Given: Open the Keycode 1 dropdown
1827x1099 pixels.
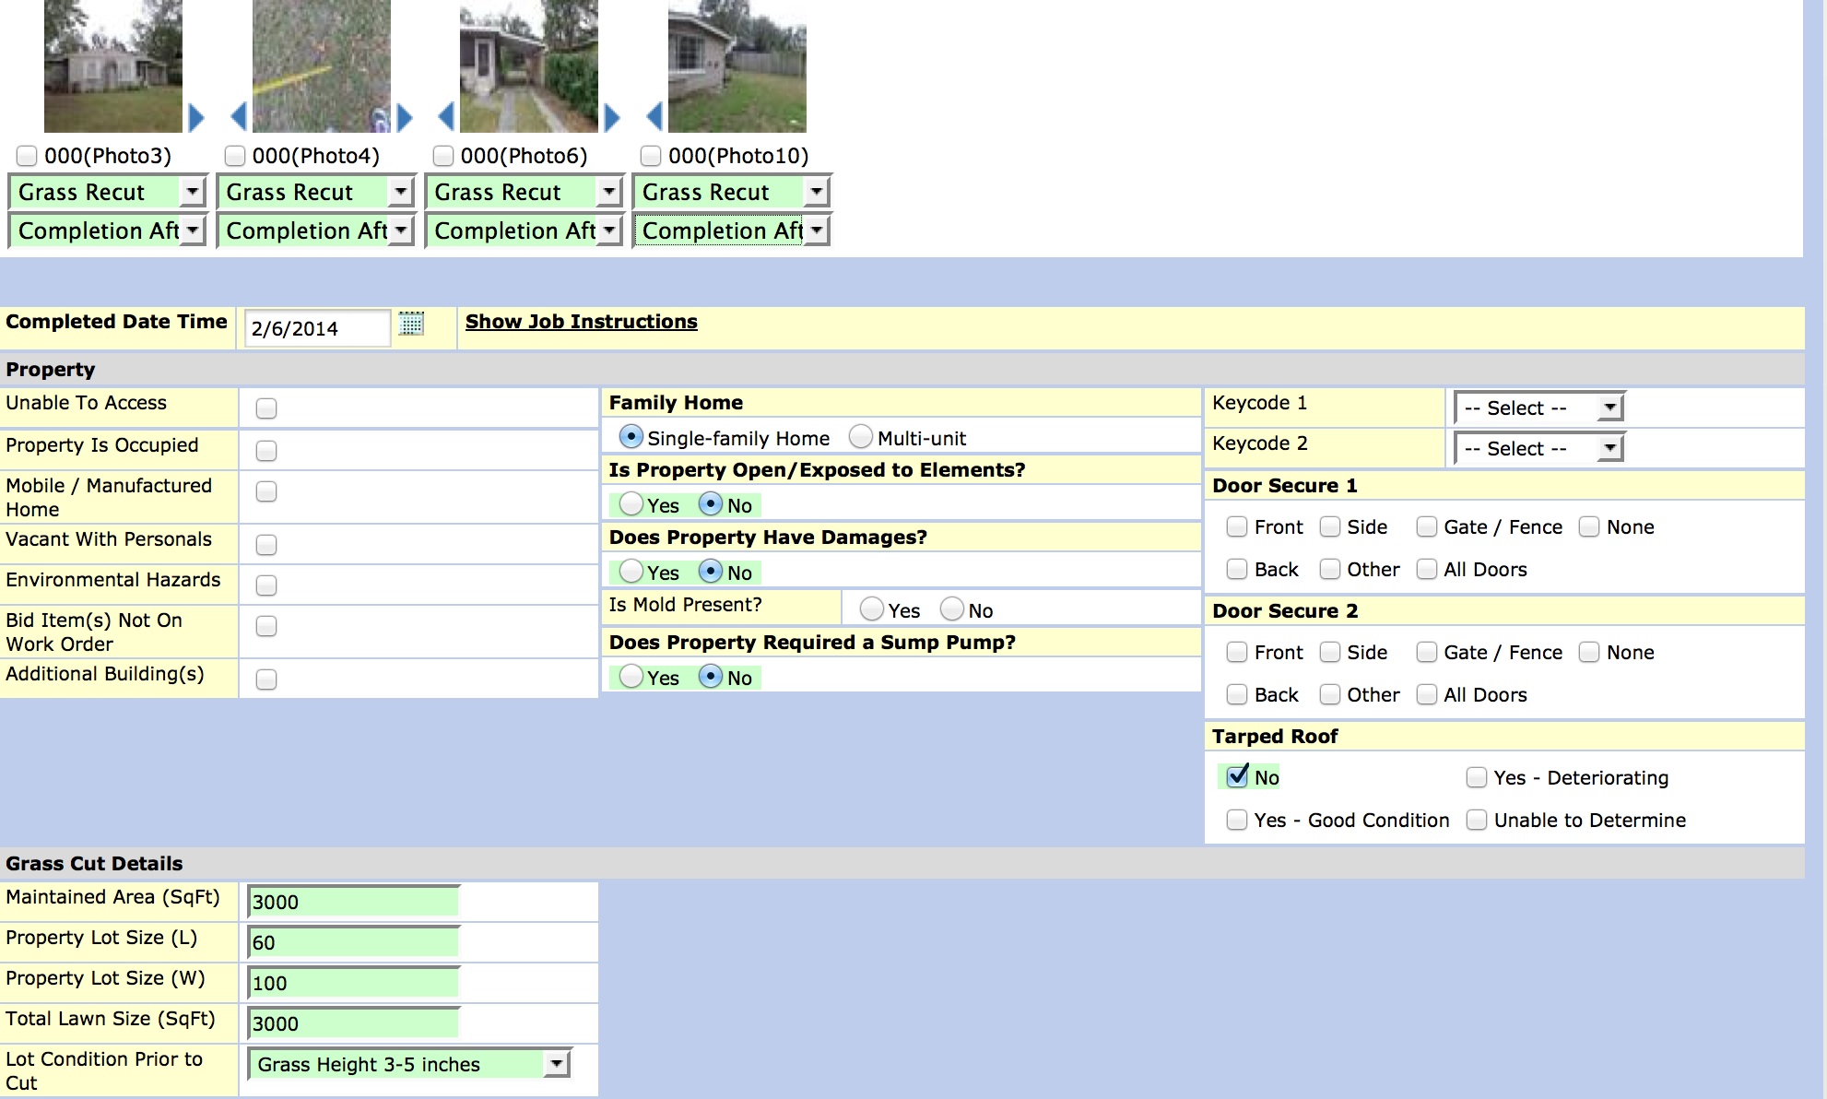Looking at the screenshot, I should pyautogui.click(x=1538, y=407).
